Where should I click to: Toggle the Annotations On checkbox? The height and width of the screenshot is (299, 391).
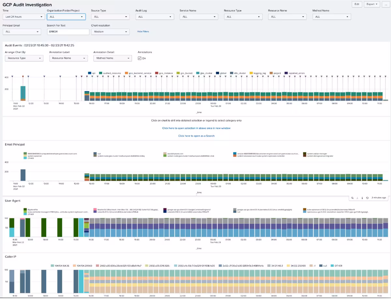click(139, 58)
